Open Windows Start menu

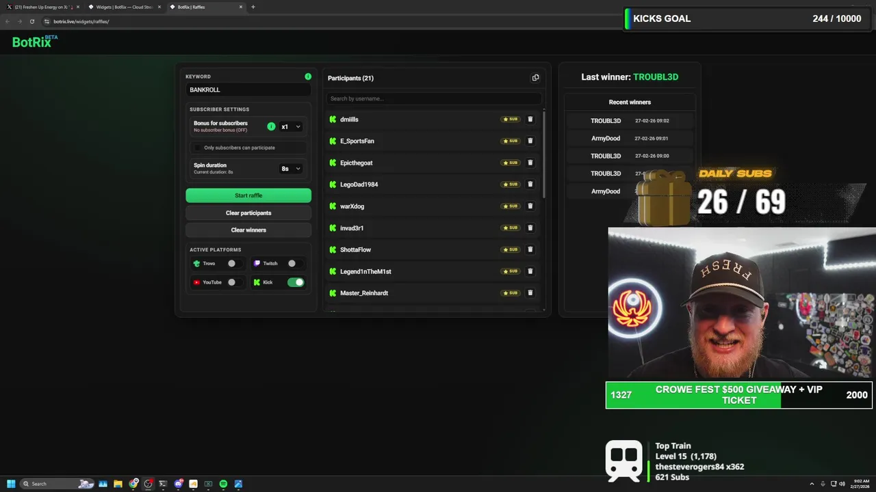[x=11, y=484]
